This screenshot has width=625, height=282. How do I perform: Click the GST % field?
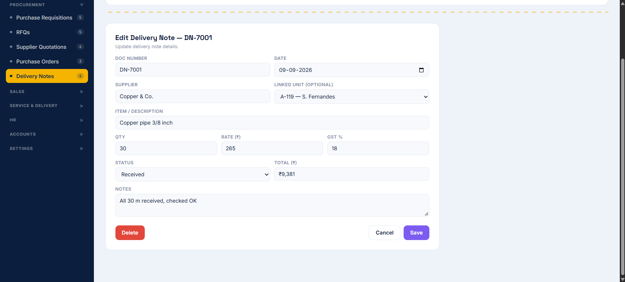click(x=378, y=148)
